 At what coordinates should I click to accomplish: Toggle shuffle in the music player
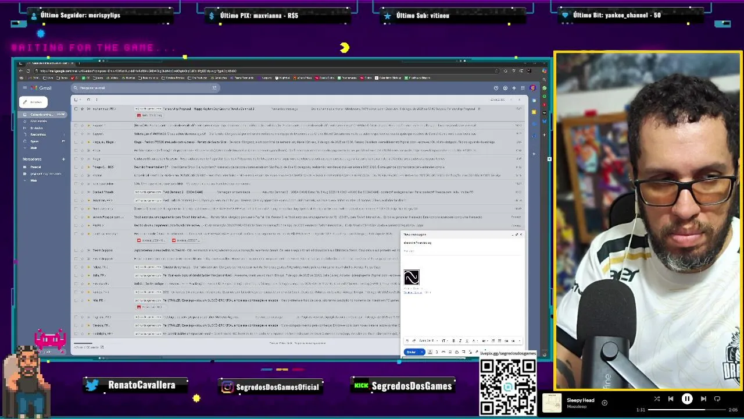657,399
